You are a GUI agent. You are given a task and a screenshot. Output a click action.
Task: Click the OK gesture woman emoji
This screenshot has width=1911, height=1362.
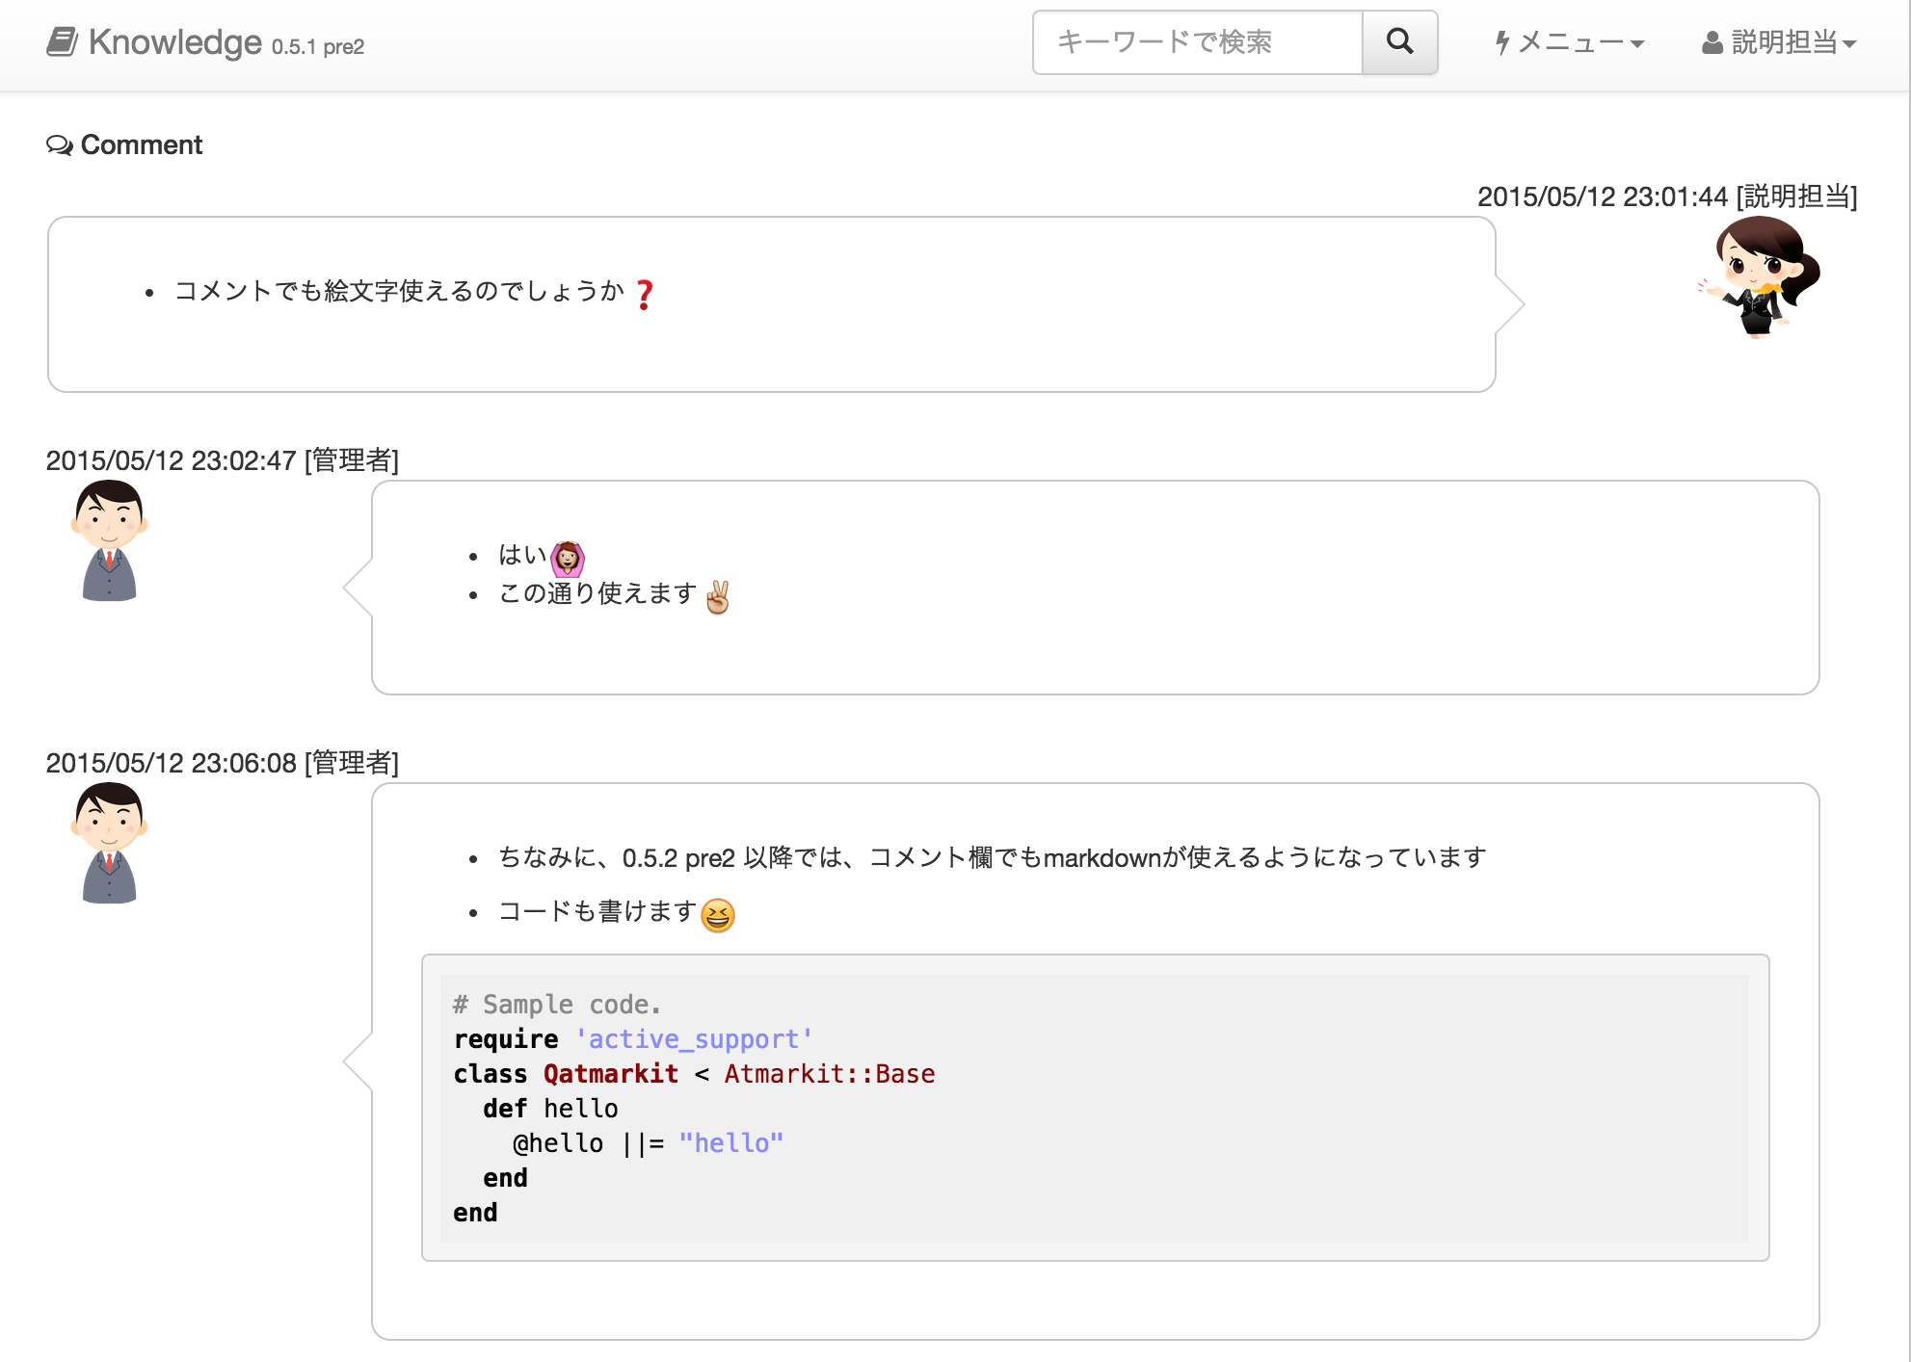pos(568,558)
